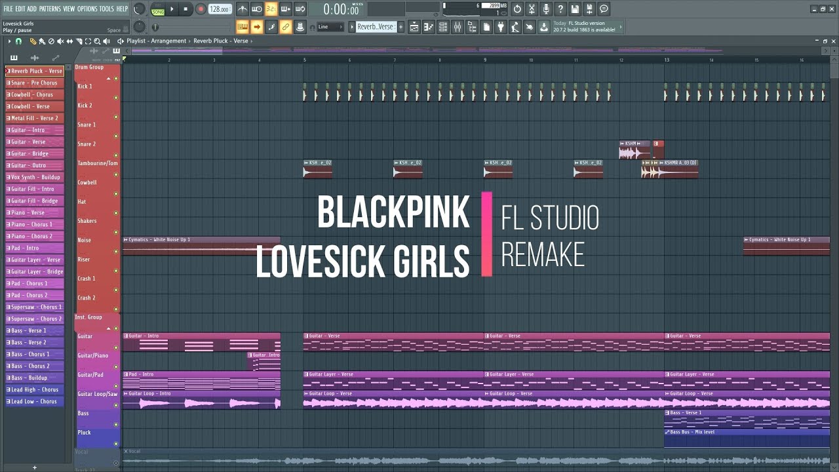Image resolution: width=839 pixels, height=472 pixels.
Task: Switch picker to the audio clips tab
Action: [35, 58]
